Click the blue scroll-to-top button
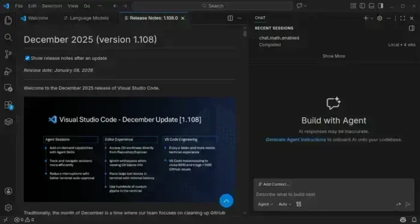 (226, 201)
